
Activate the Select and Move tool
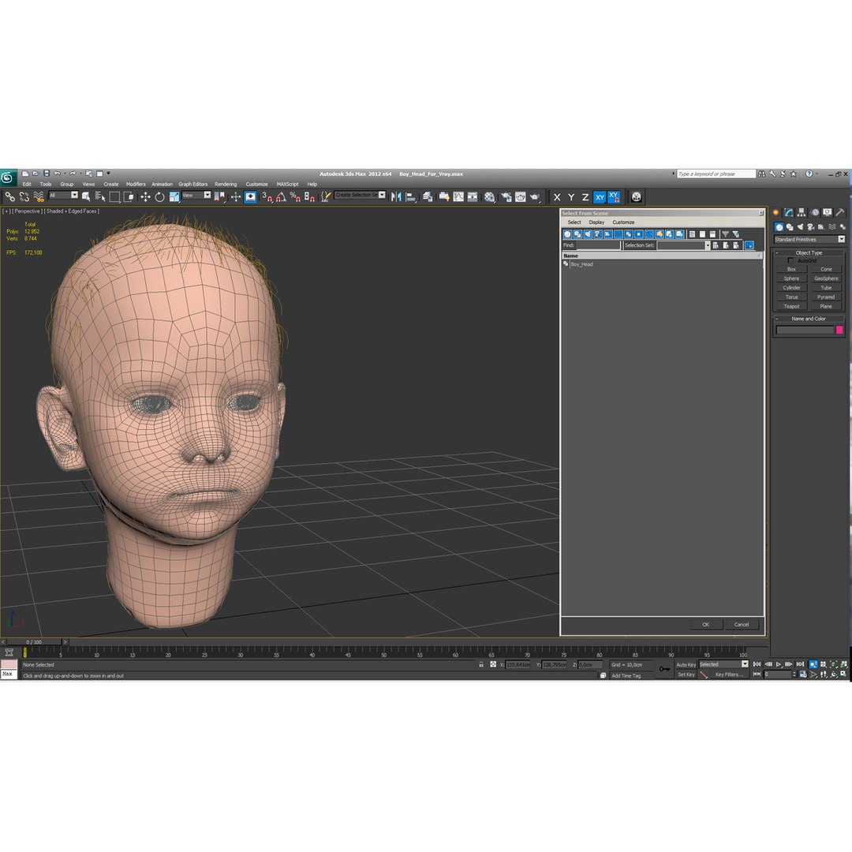tap(145, 196)
